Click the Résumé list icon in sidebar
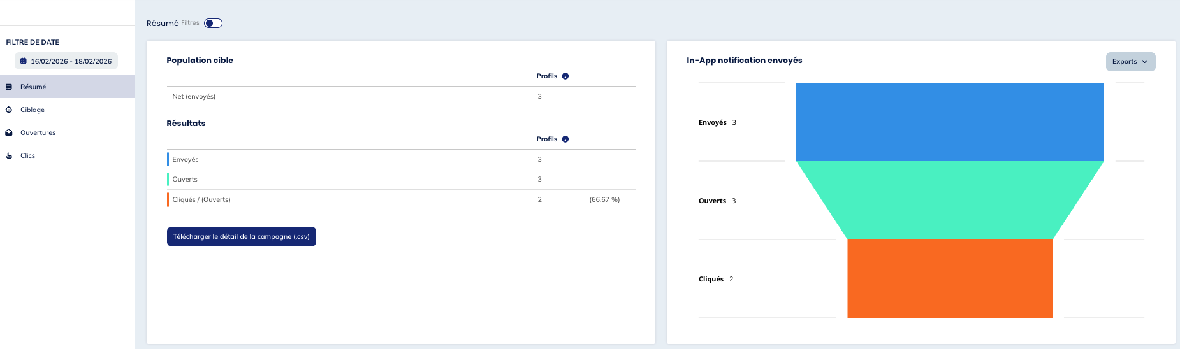 pos(9,87)
